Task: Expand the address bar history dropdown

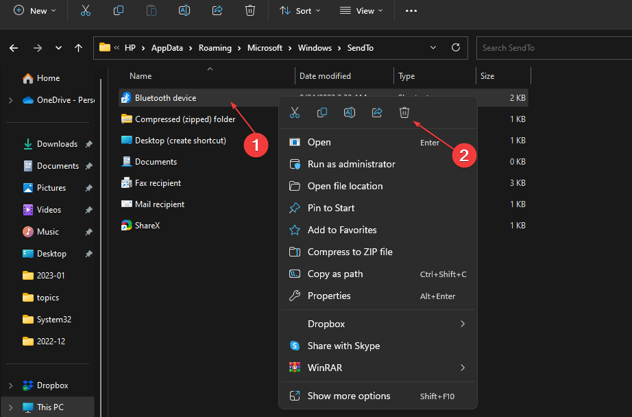Action: tap(433, 48)
